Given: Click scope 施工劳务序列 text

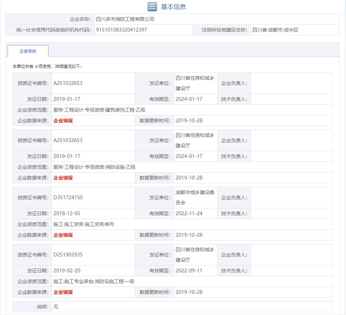Looking at the screenshot, I should click(x=83, y=224).
